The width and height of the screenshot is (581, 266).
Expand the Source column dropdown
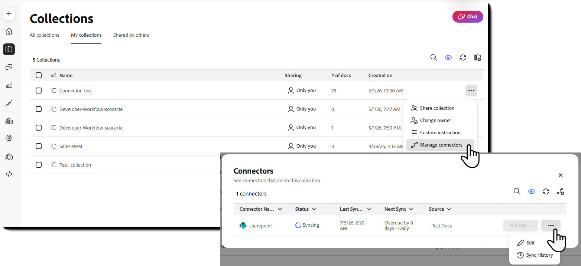449,209
